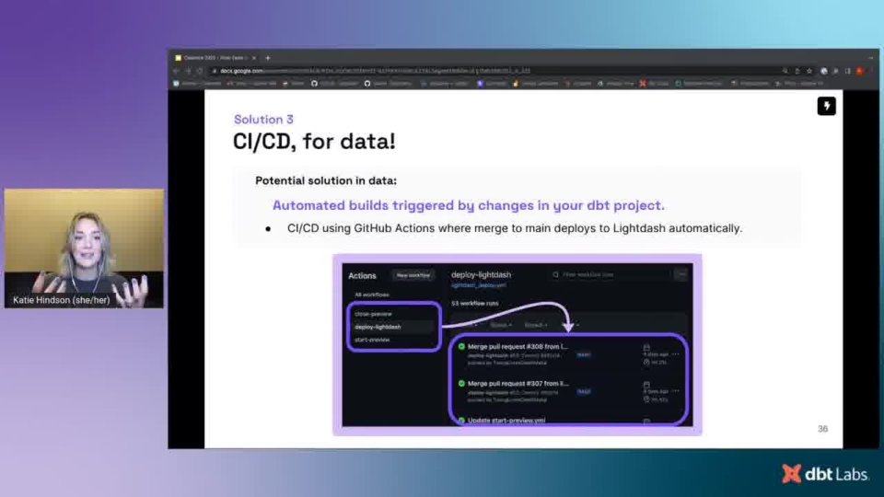Click the lightning bolt icon on slide
The height and width of the screenshot is (497, 884).
[827, 106]
